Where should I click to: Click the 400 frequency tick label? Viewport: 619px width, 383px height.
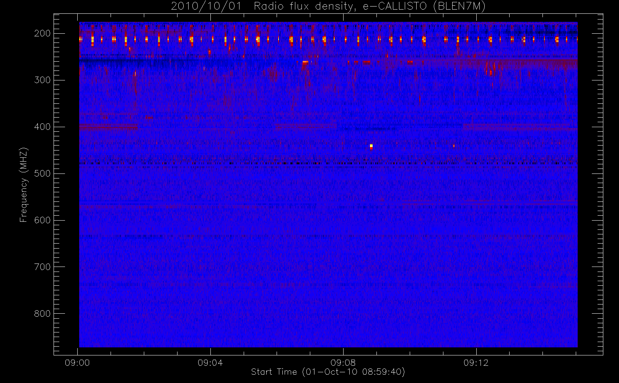pyautogui.click(x=42, y=127)
